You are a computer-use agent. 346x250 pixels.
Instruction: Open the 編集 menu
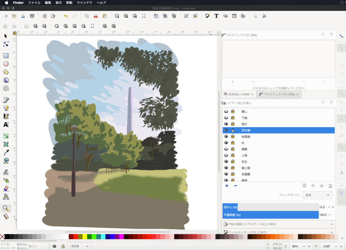(48, 2)
